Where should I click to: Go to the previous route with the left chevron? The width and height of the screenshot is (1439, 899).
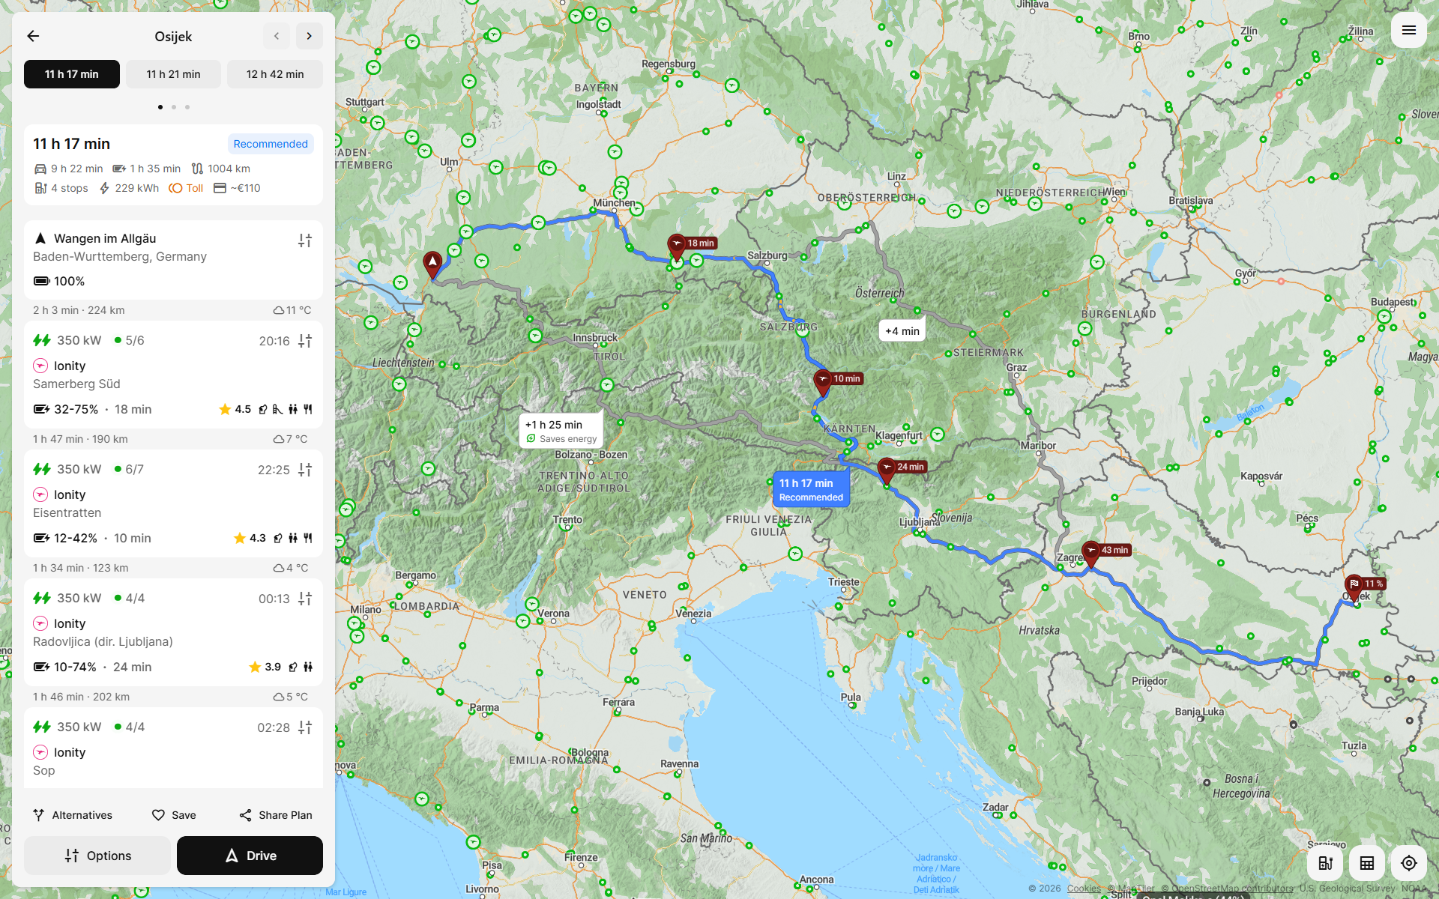click(x=277, y=36)
